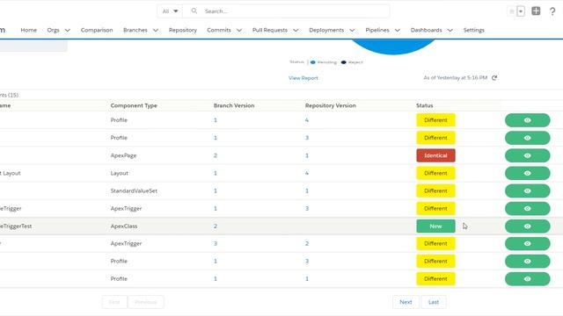Select the Orgs tab label
Screen dimensions: 563x316
click(x=53, y=30)
